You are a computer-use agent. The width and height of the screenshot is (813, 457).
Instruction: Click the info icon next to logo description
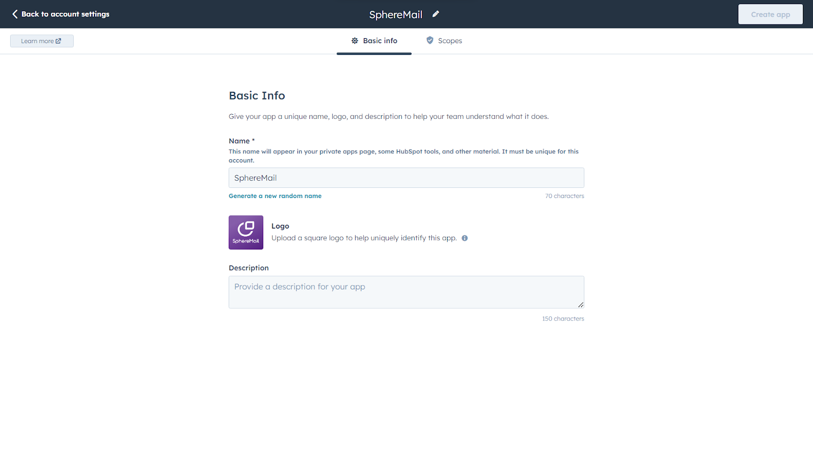[x=464, y=238]
